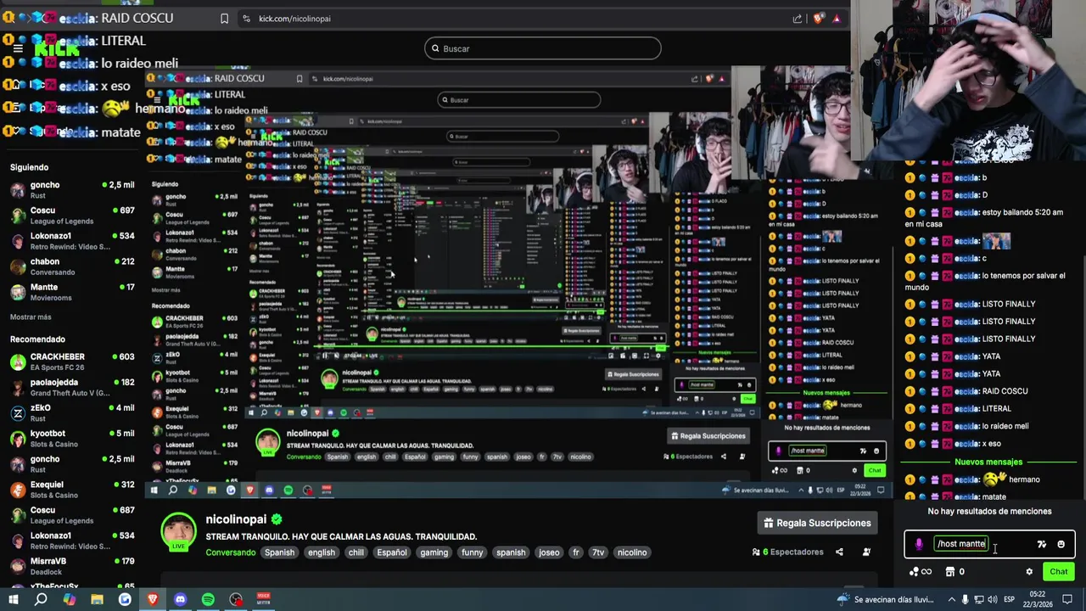This screenshot has width=1086, height=611.
Task: Select the nicolino tag
Action: coord(632,552)
